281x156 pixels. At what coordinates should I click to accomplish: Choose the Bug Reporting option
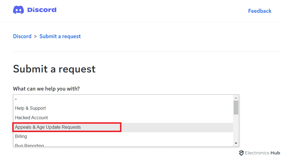point(30,145)
